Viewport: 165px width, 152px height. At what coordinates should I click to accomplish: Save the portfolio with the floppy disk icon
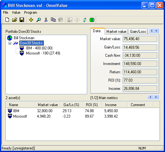[22, 20]
